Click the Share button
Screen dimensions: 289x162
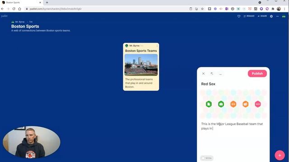click(262, 16)
